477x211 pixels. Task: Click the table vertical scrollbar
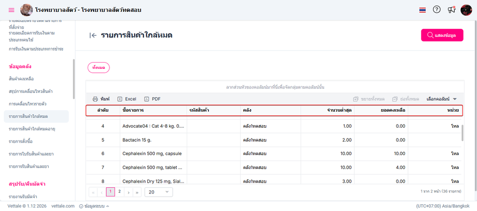click(462, 133)
